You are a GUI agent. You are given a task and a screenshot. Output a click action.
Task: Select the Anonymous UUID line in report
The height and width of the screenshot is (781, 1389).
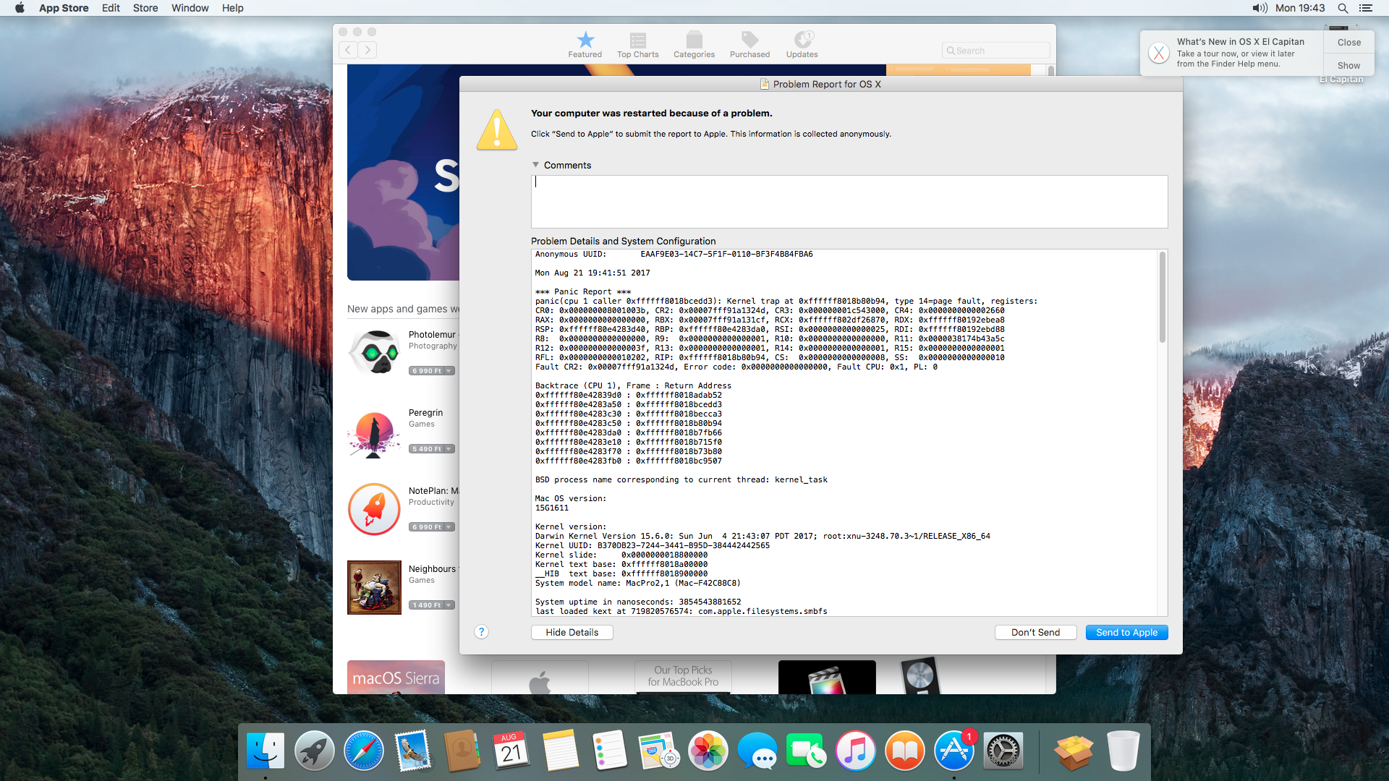tap(674, 254)
